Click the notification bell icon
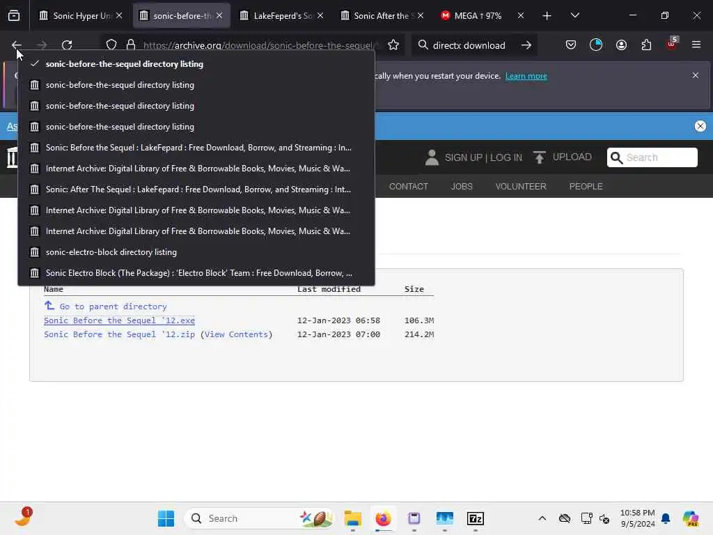The height and width of the screenshot is (535, 713). 666,518
